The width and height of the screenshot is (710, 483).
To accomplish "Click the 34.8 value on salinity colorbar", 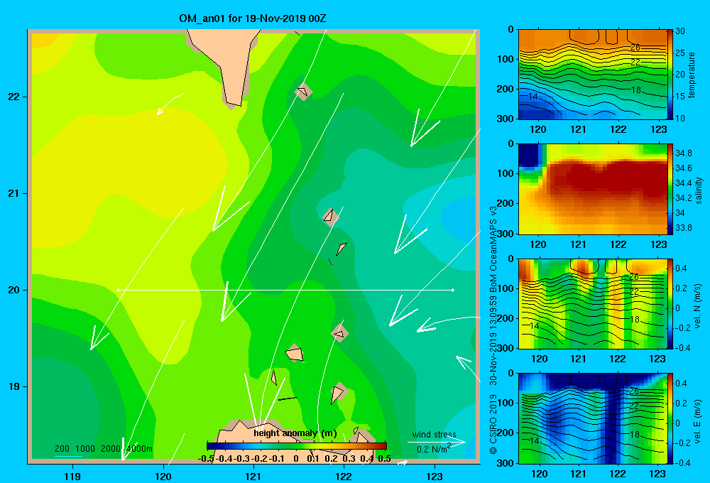I will tap(683, 153).
